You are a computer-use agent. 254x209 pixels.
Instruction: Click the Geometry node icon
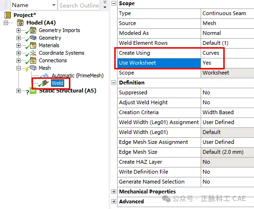point(33,38)
